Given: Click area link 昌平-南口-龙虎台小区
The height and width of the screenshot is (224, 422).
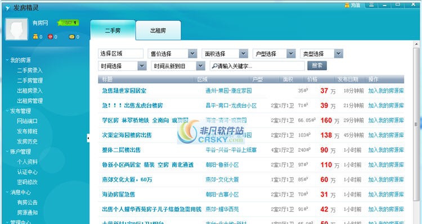Looking at the screenshot, I should (x=231, y=106).
